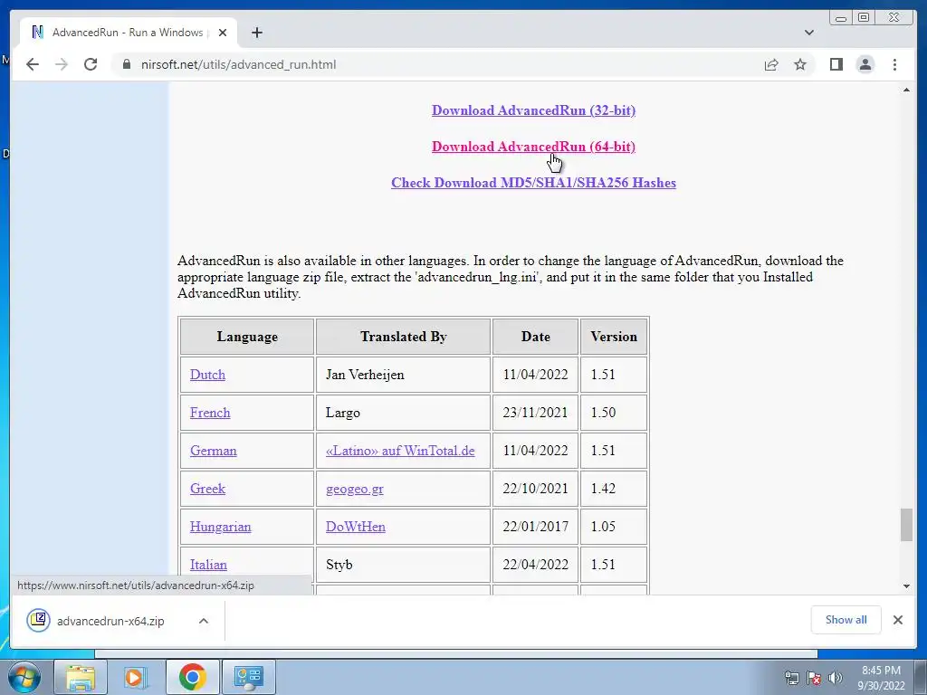Switch to Chrome in the taskbar
The image size is (927, 695).
(192, 677)
